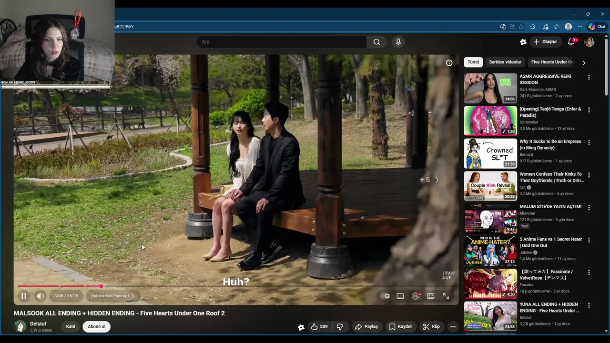Open options for Tenjō Tenge opening video
This screenshot has height=343, width=610.
point(589,110)
